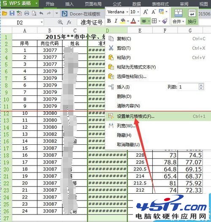Select column G header

pyautogui.click(x=190, y=30)
